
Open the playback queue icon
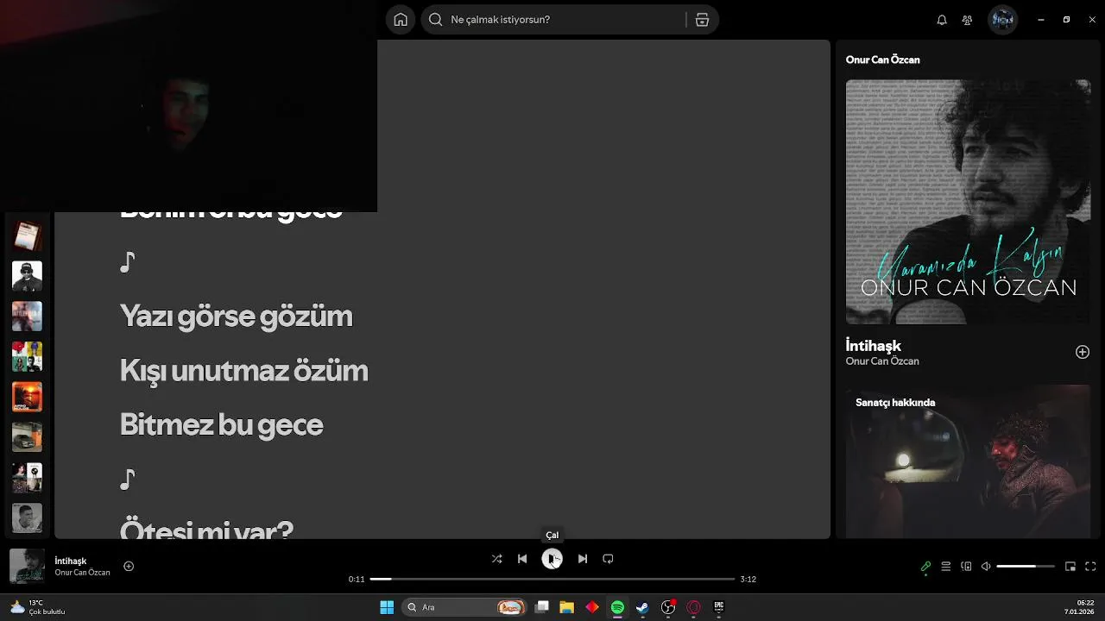(946, 567)
